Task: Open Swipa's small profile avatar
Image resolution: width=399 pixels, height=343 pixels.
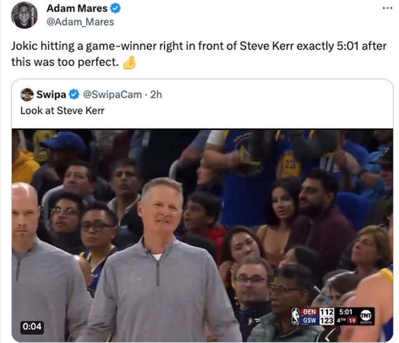Action: (x=27, y=95)
